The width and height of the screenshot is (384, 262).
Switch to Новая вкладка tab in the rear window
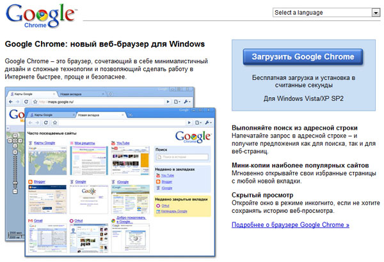[x=81, y=94]
